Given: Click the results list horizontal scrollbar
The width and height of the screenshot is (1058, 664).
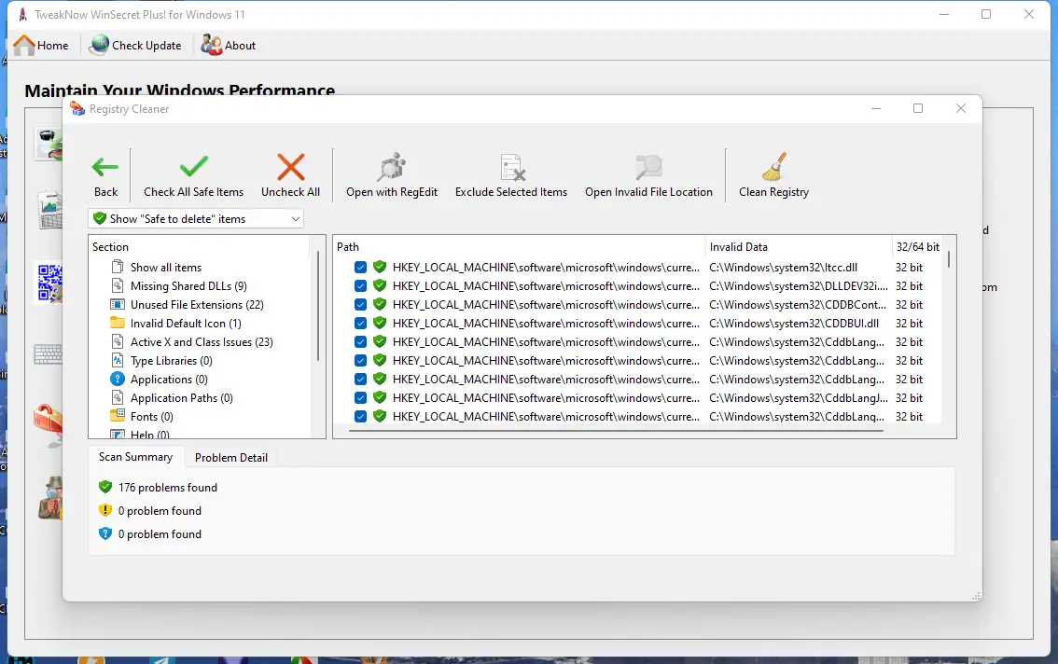Looking at the screenshot, I should click(x=616, y=431).
